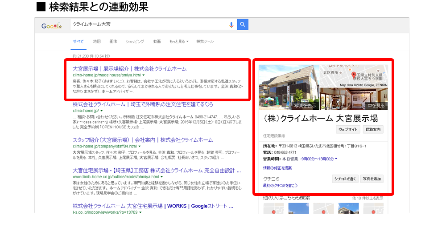This screenshot has height=235, width=446.
Task: Click the 経路案内 directions button
Action: [x=373, y=129]
